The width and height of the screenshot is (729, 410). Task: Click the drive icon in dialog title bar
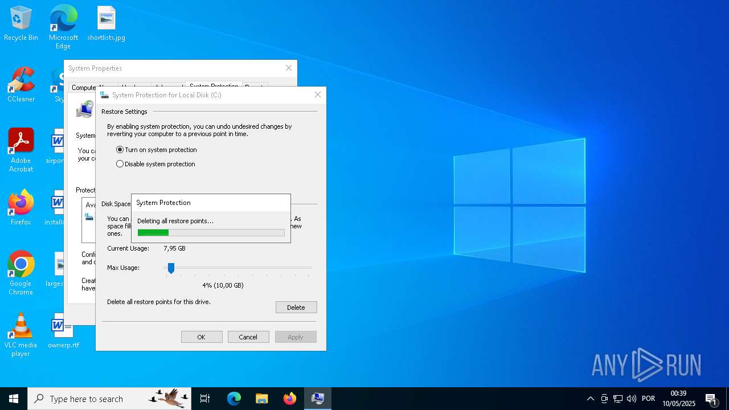point(104,95)
